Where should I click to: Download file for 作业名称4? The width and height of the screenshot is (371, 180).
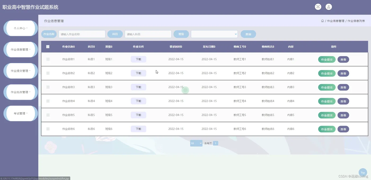138,101
